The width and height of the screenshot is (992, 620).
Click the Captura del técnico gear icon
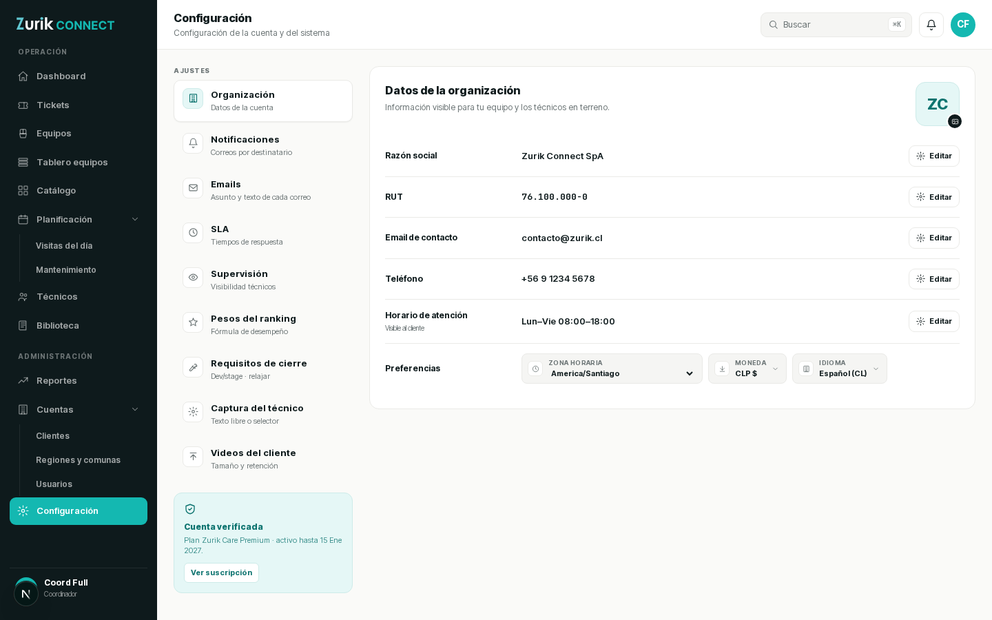193,412
